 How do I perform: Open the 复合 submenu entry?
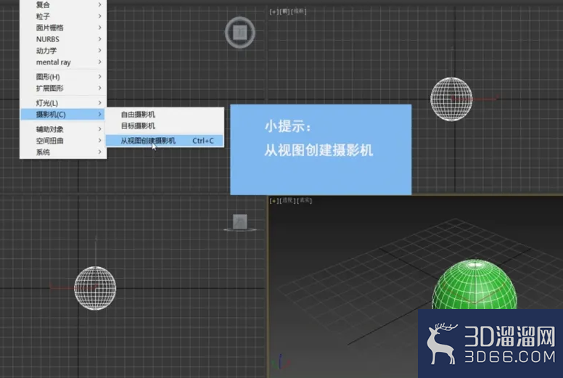point(63,4)
